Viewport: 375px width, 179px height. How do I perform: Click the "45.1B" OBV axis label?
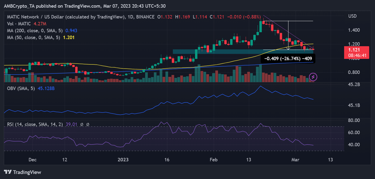tap(354, 105)
